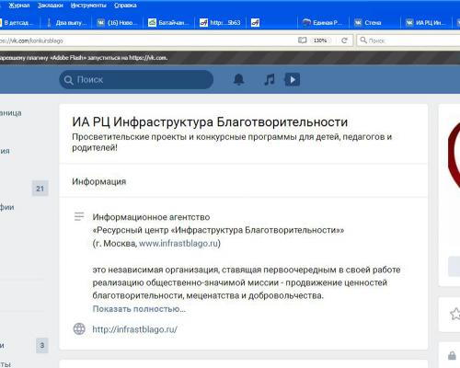Switch to the ИА РЦ Ин... tab
The height and width of the screenshot is (368, 460).
[426, 23]
